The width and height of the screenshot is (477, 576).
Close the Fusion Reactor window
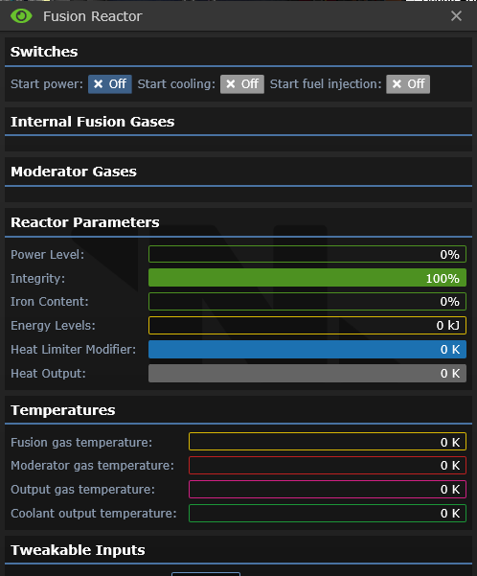(456, 15)
